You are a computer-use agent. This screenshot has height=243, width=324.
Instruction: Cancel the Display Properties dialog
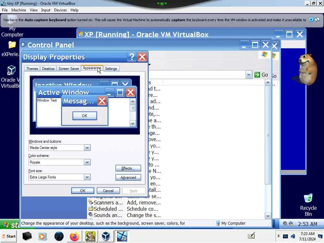pos(108,190)
